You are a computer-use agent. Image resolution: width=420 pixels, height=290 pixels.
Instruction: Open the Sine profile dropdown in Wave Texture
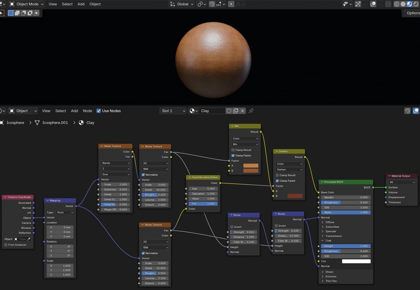tap(116, 174)
